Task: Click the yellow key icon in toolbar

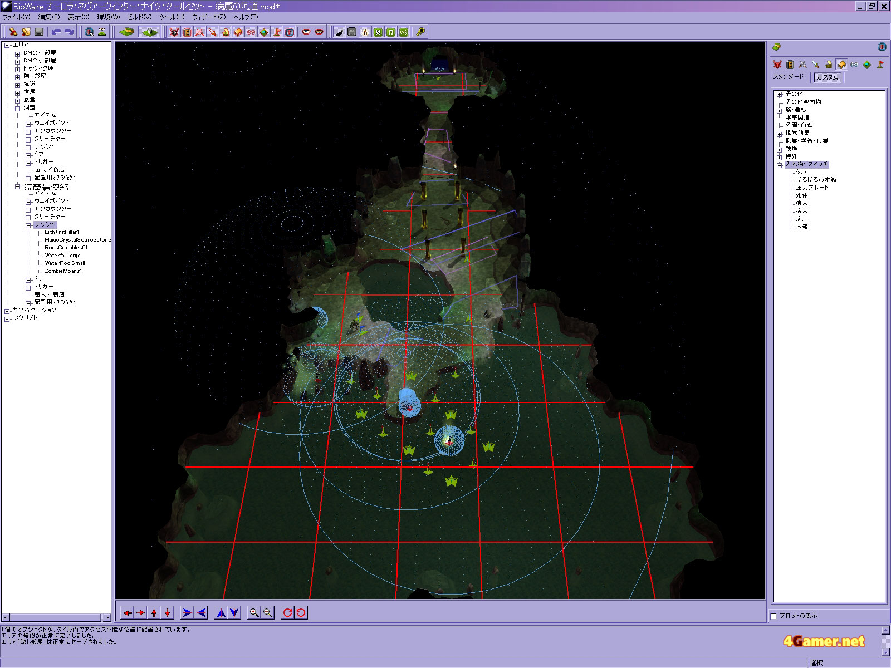Action: pyautogui.click(x=420, y=32)
